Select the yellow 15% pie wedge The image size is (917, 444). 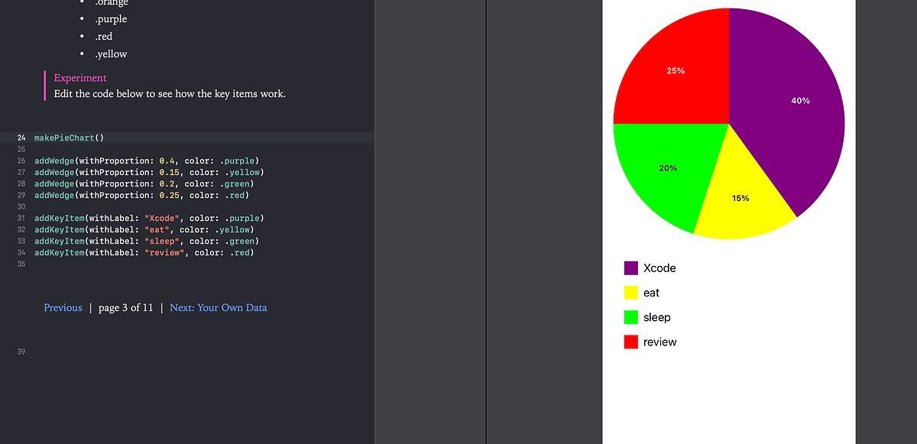pyautogui.click(x=740, y=198)
